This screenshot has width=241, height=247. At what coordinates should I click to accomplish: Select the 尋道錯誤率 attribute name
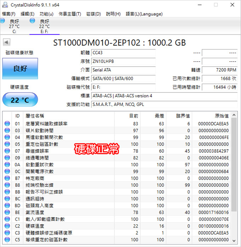pos(37,151)
